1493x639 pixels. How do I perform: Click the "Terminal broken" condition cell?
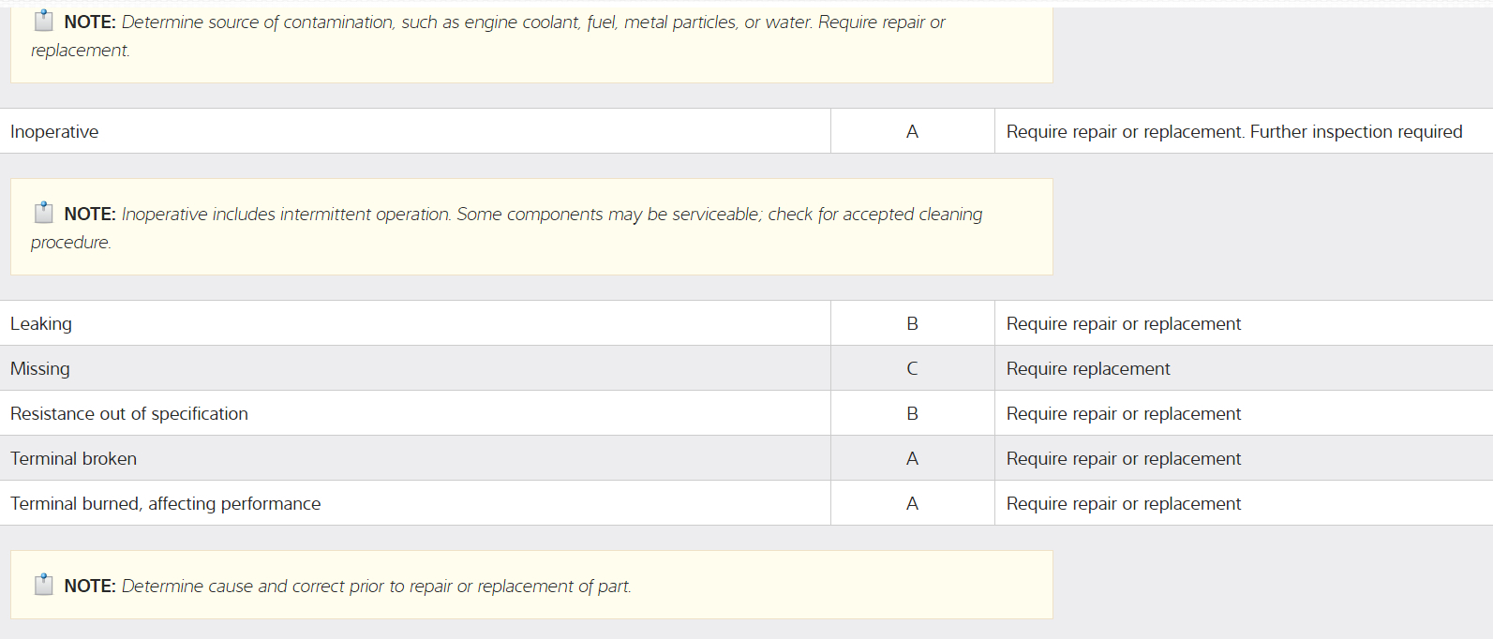click(x=74, y=459)
